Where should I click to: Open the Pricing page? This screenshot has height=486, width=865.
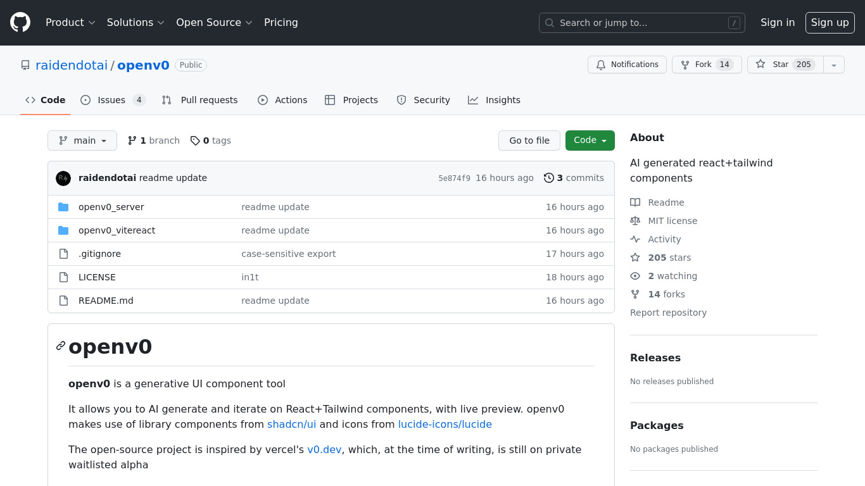(281, 23)
